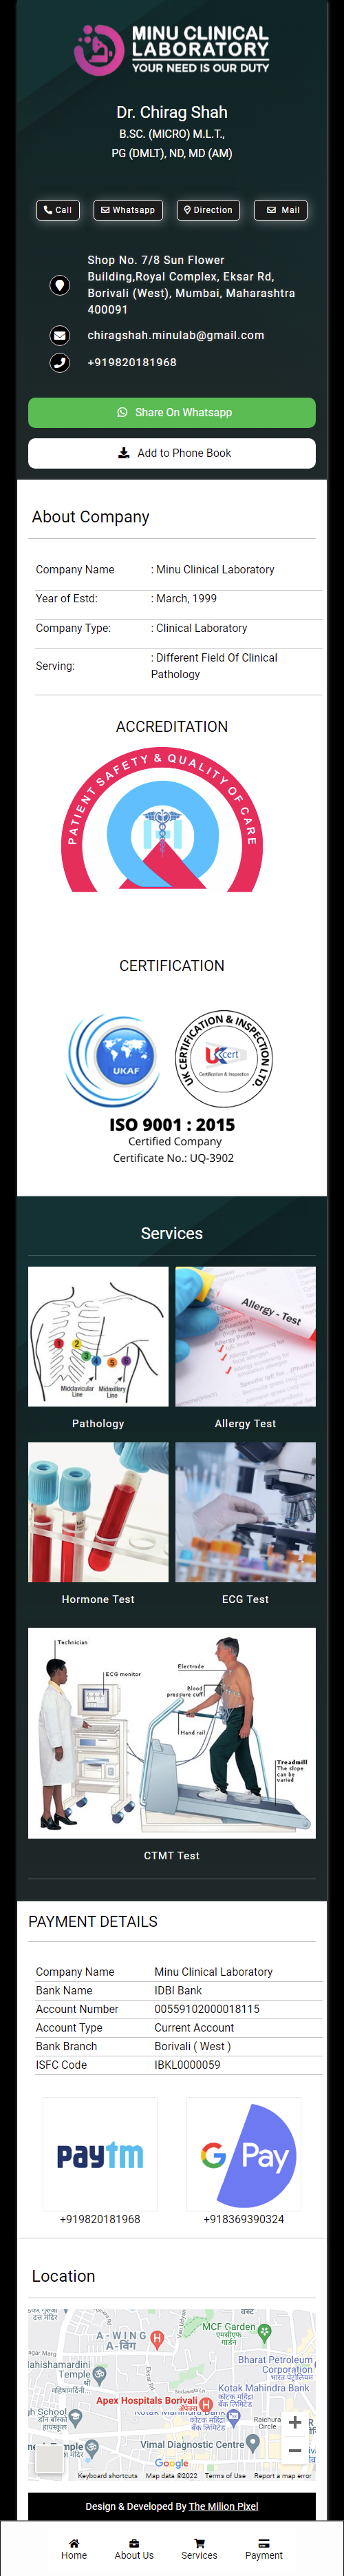The image size is (344, 2576).
Task: Zoom out on the map
Action: pos(295,2450)
